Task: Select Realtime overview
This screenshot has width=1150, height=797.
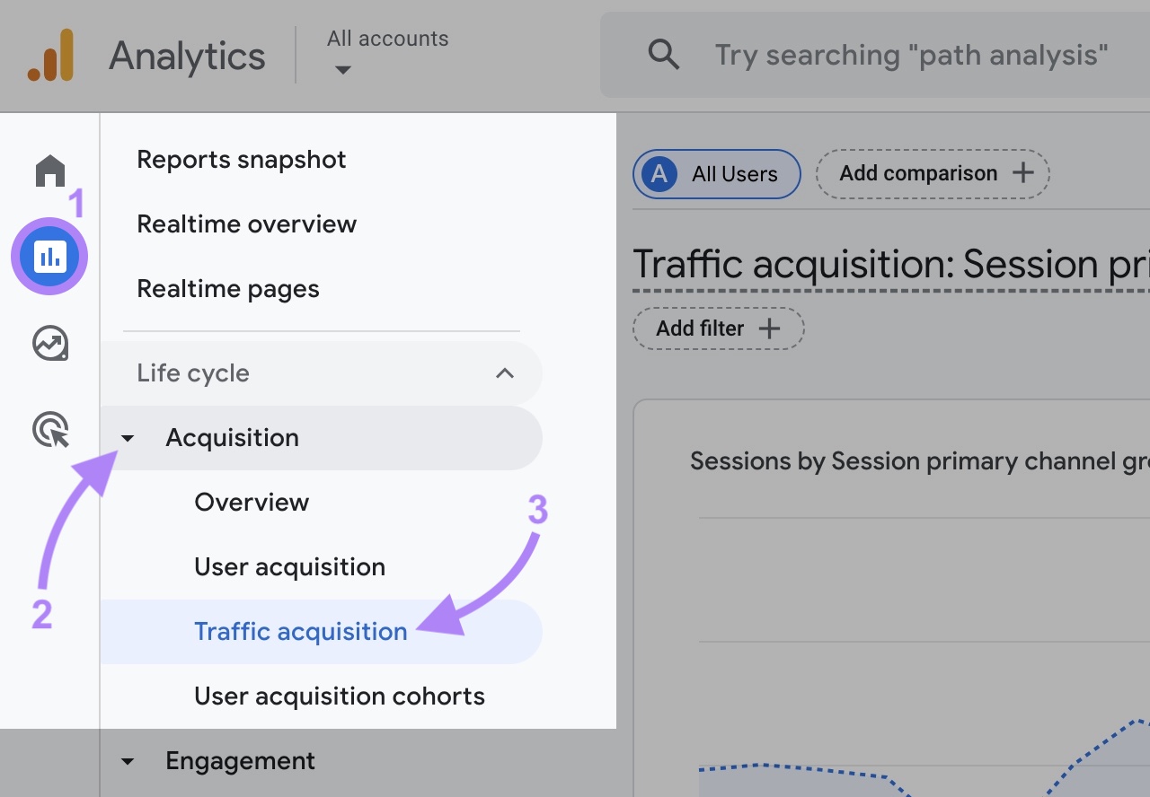Action: 246,223
